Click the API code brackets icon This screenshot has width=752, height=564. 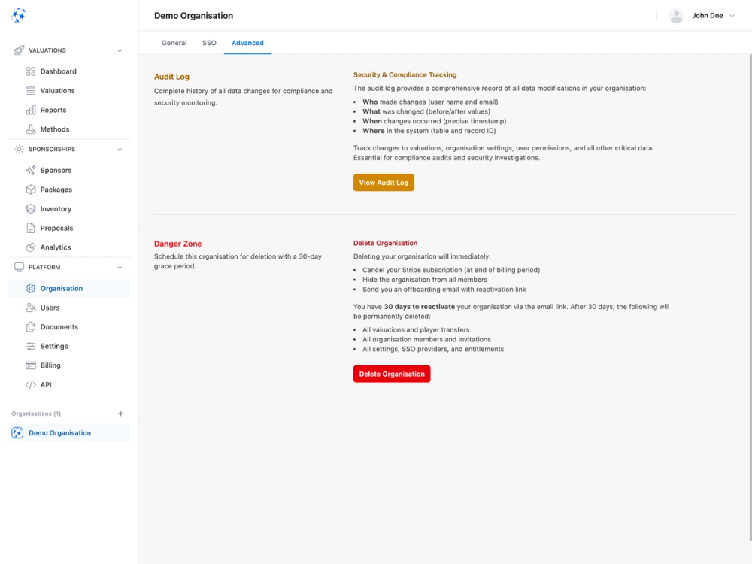click(31, 384)
